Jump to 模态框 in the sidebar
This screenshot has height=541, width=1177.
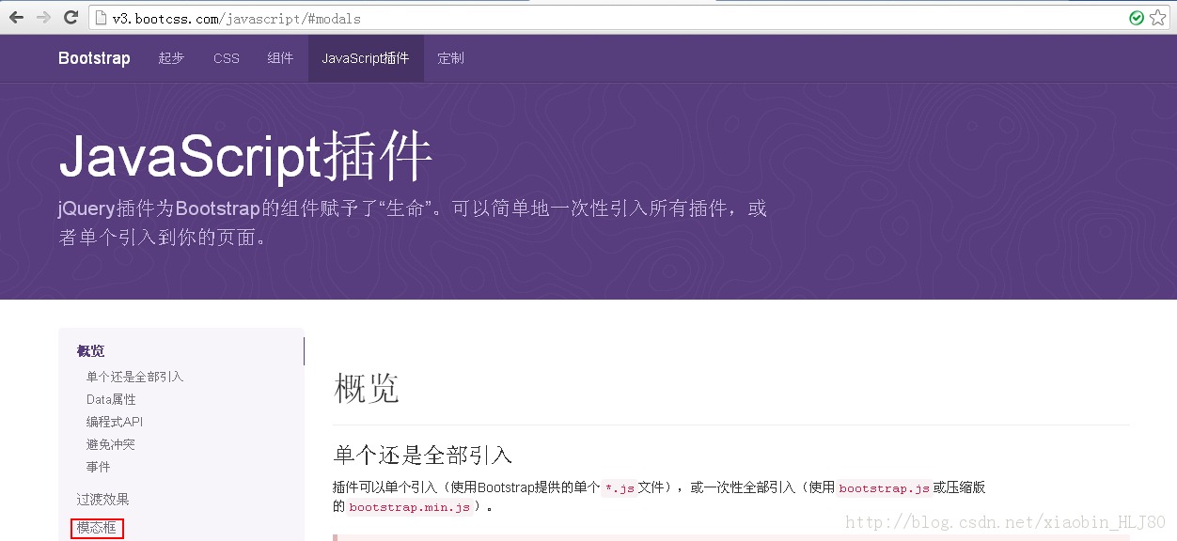click(97, 528)
